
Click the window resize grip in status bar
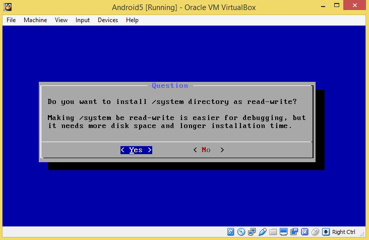click(x=362, y=233)
